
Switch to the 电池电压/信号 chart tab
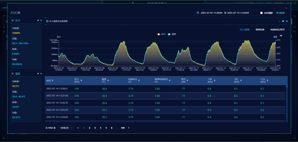click(278, 30)
